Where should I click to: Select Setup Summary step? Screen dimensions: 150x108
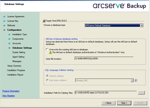(x=14, y=66)
